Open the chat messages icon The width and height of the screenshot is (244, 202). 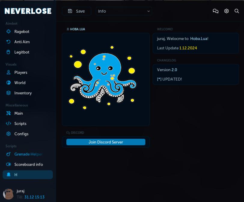pyautogui.click(x=215, y=11)
